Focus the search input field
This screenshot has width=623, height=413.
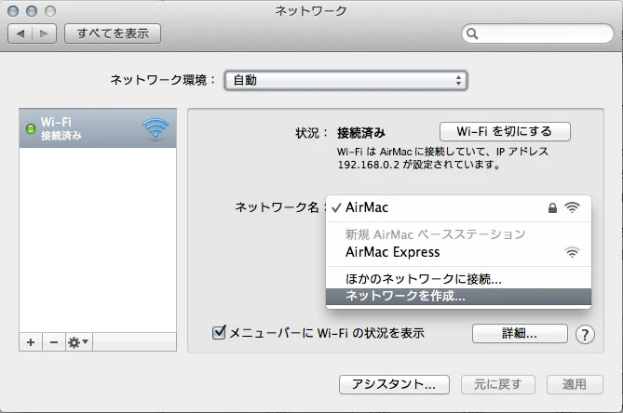coord(537,33)
